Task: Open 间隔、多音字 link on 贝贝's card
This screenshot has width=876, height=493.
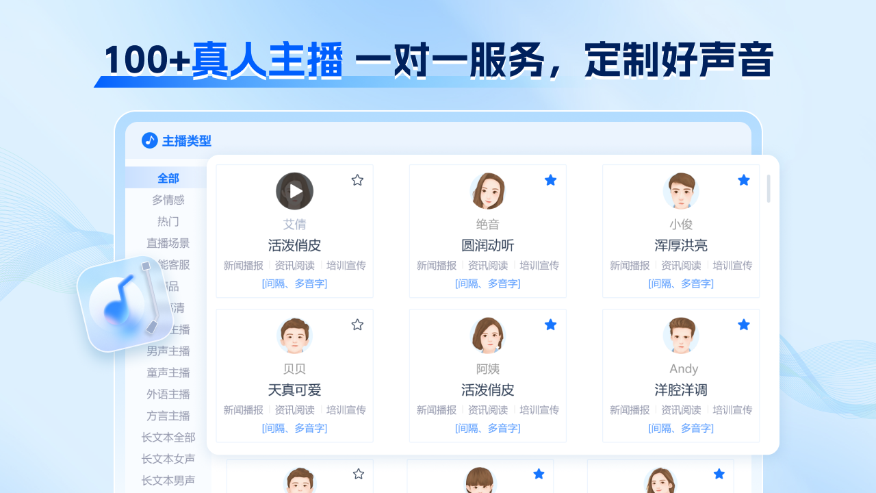Action: pyautogui.click(x=294, y=428)
